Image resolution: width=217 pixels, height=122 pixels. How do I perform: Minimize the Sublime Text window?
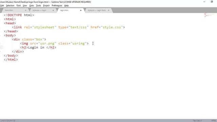click(x=204, y=2)
